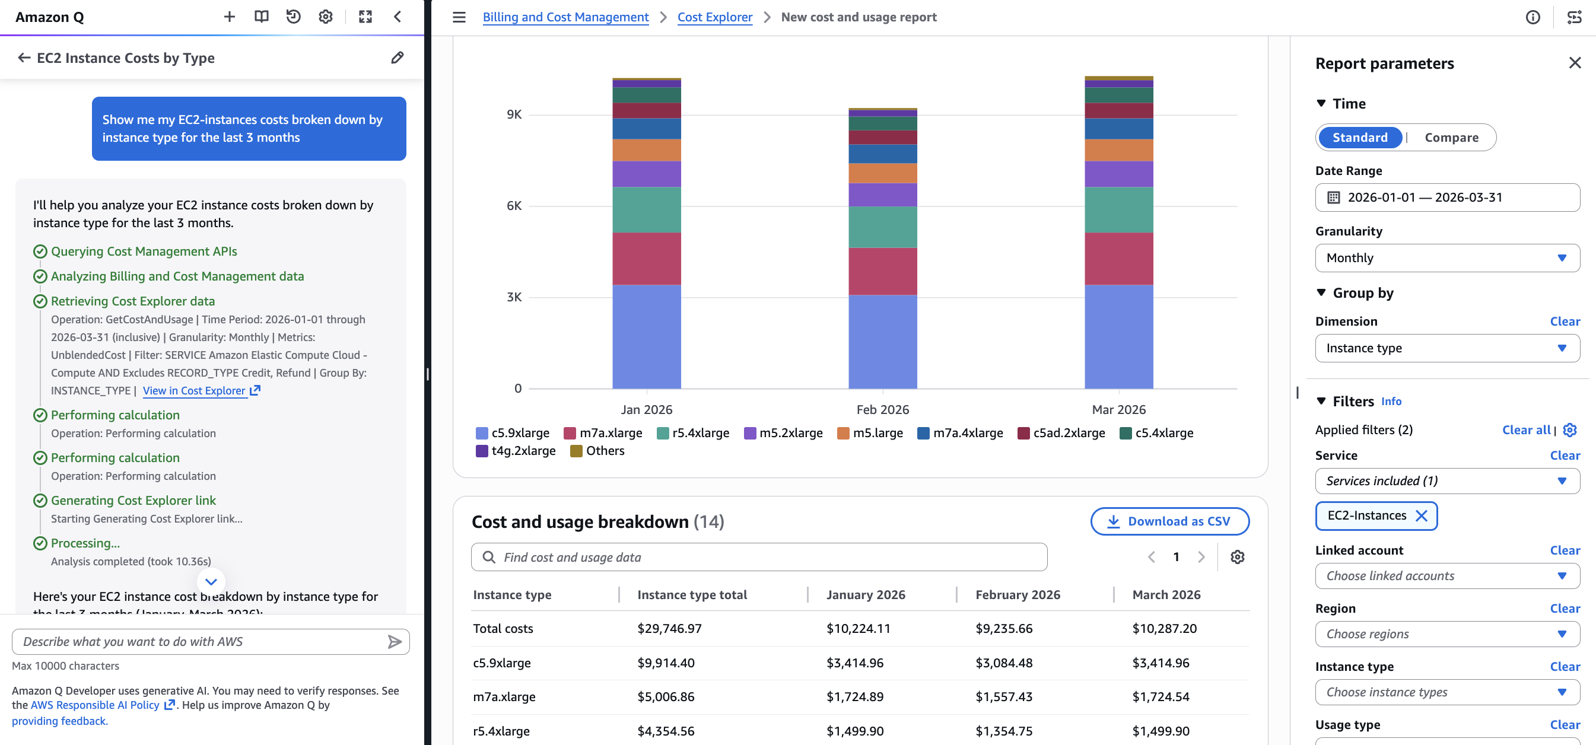Screen dimensions: 1596x745
Task: Open Amazon Q conversation history
Action: pos(293,17)
